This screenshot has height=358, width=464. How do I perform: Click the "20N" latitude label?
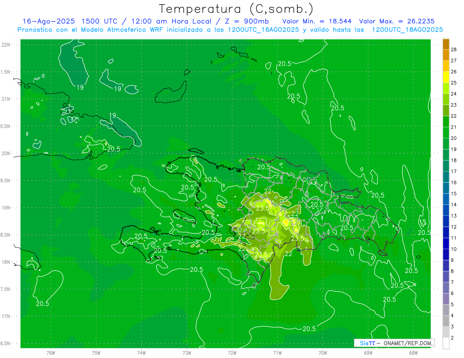(6, 153)
